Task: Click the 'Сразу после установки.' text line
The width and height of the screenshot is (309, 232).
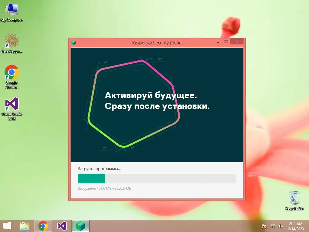Action: (157, 106)
